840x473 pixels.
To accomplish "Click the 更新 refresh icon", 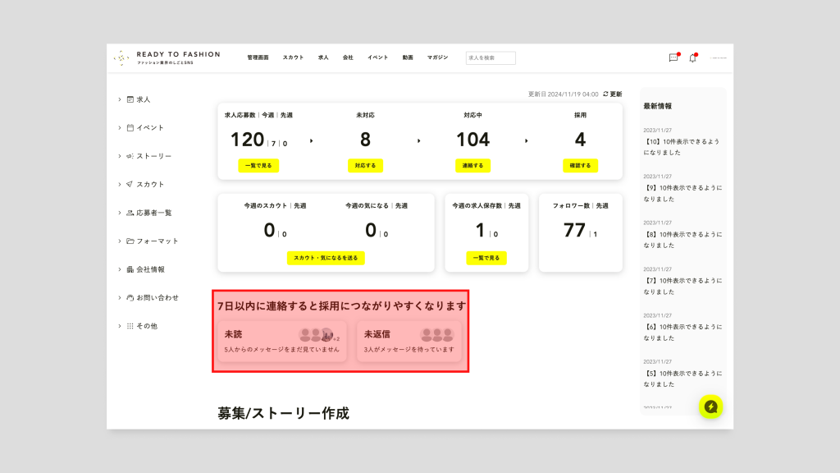I will (x=605, y=94).
